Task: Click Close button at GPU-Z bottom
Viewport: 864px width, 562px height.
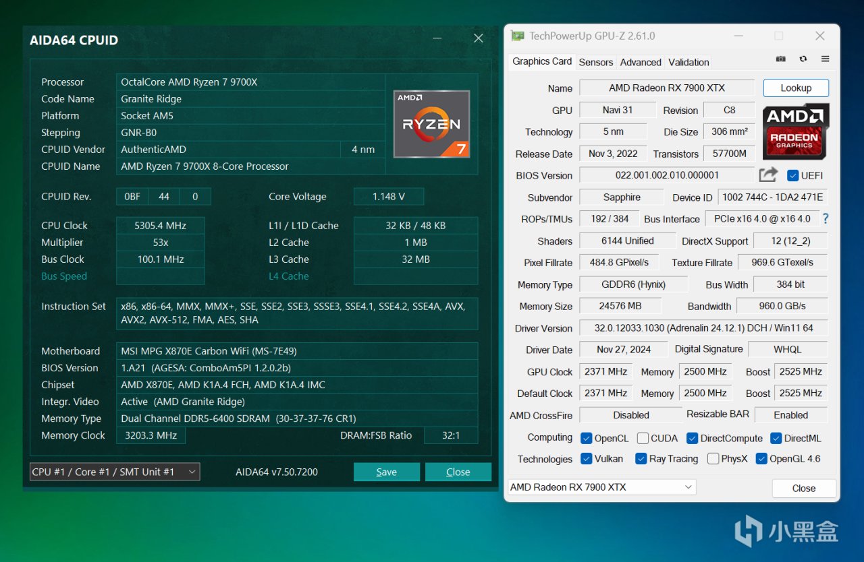Action: tap(804, 488)
